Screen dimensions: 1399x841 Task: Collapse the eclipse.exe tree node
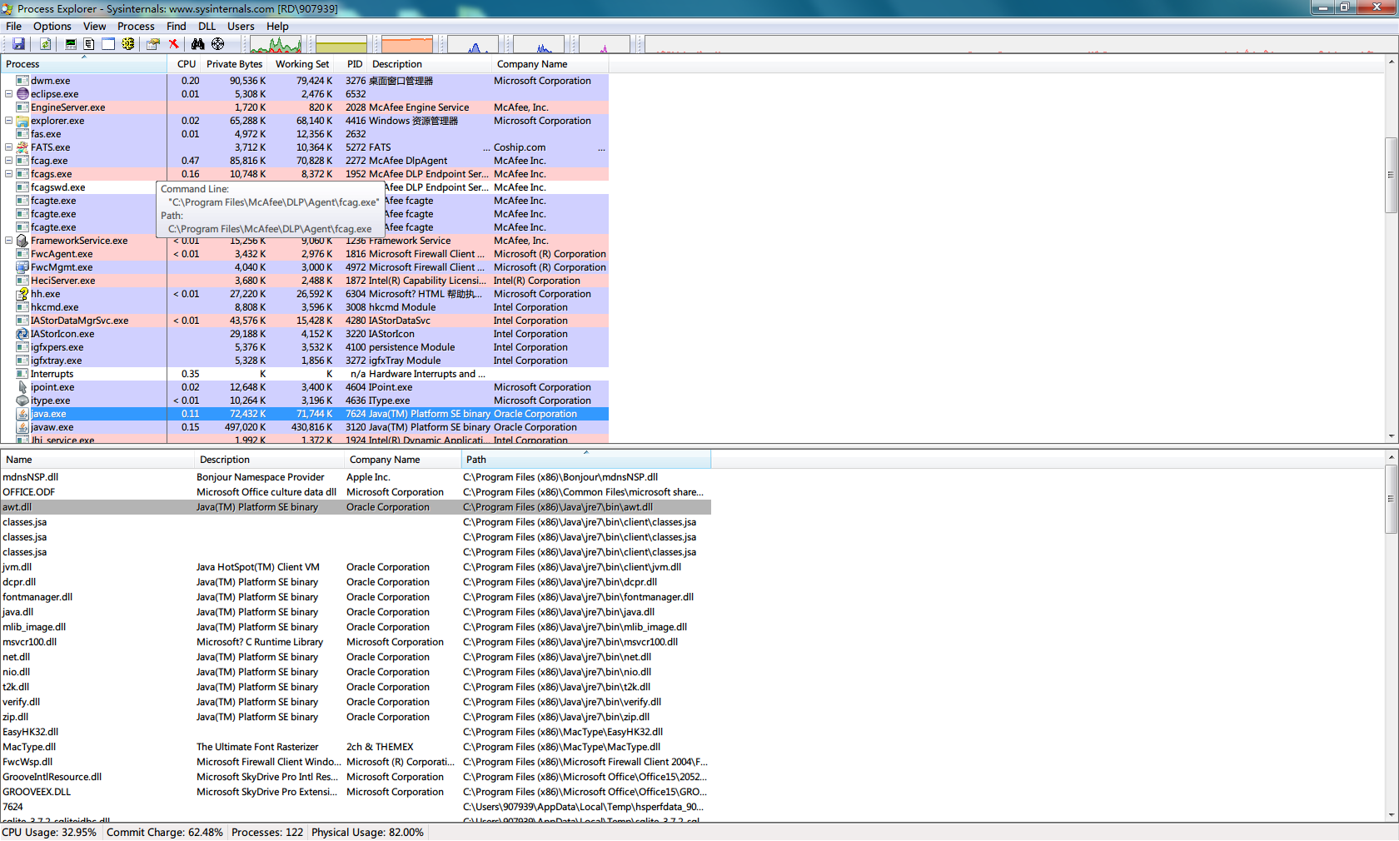(x=8, y=94)
